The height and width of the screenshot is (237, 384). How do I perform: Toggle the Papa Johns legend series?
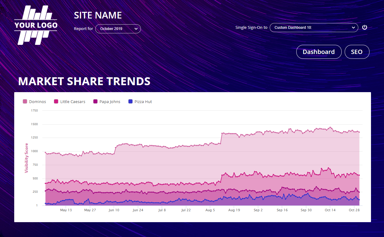coord(106,102)
